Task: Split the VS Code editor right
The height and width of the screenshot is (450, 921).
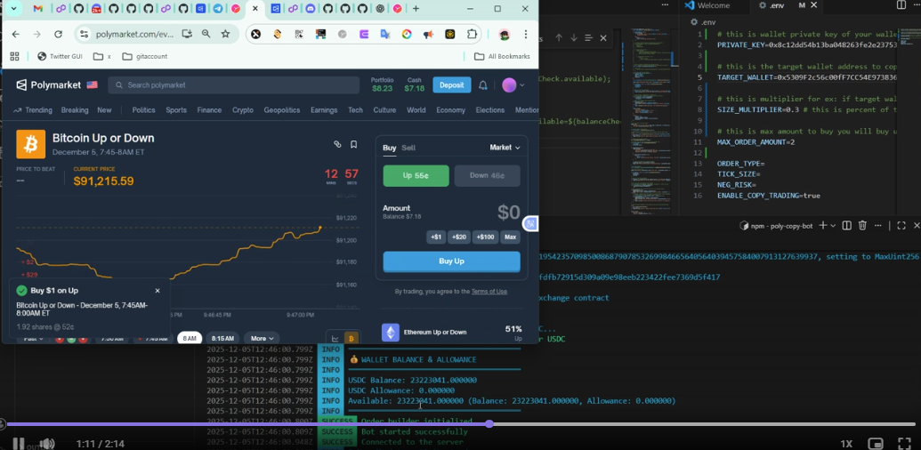Action: 901,5
